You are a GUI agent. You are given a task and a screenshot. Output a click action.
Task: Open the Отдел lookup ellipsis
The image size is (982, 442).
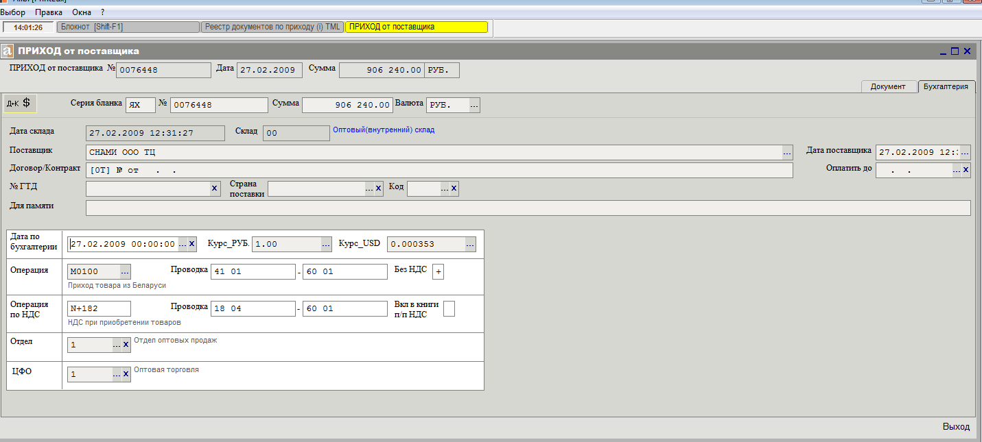pos(117,345)
